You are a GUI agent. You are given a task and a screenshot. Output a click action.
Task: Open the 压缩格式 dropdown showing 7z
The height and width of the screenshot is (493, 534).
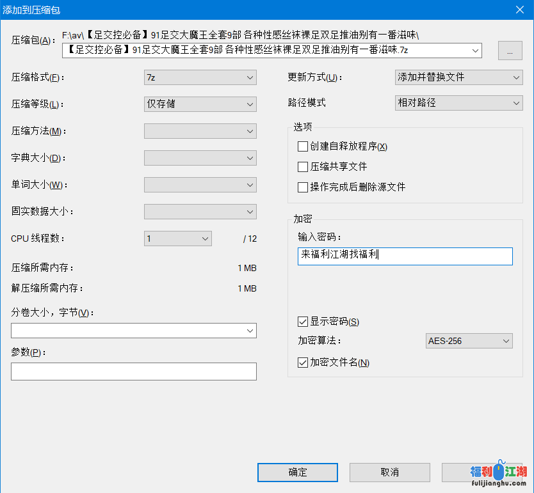pyautogui.click(x=200, y=77)
